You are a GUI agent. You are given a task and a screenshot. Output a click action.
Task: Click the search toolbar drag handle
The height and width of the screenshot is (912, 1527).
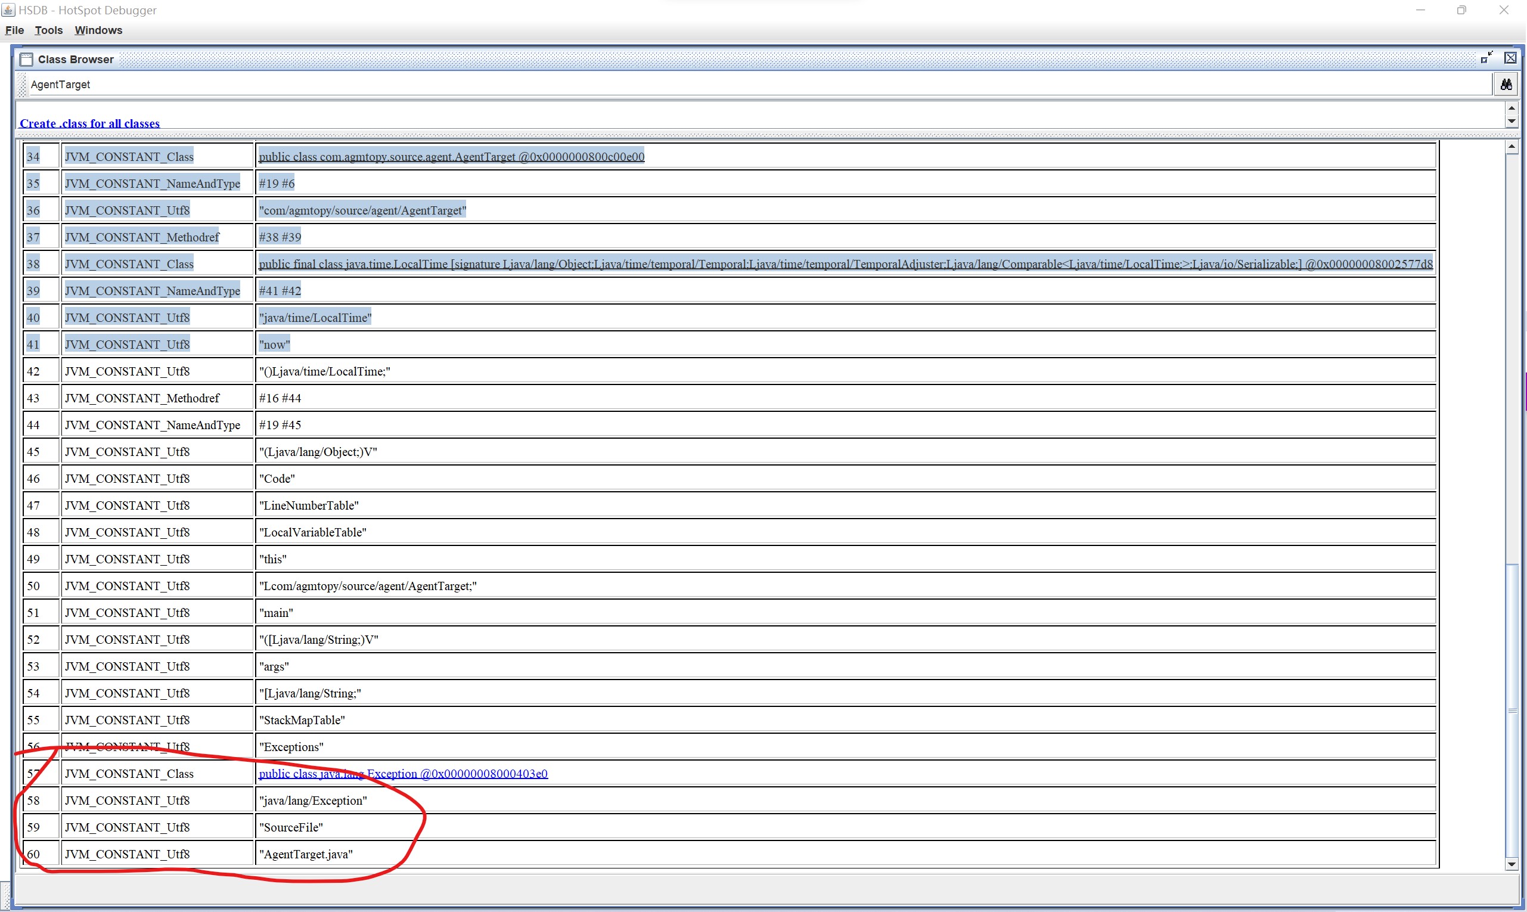point(23,85)
